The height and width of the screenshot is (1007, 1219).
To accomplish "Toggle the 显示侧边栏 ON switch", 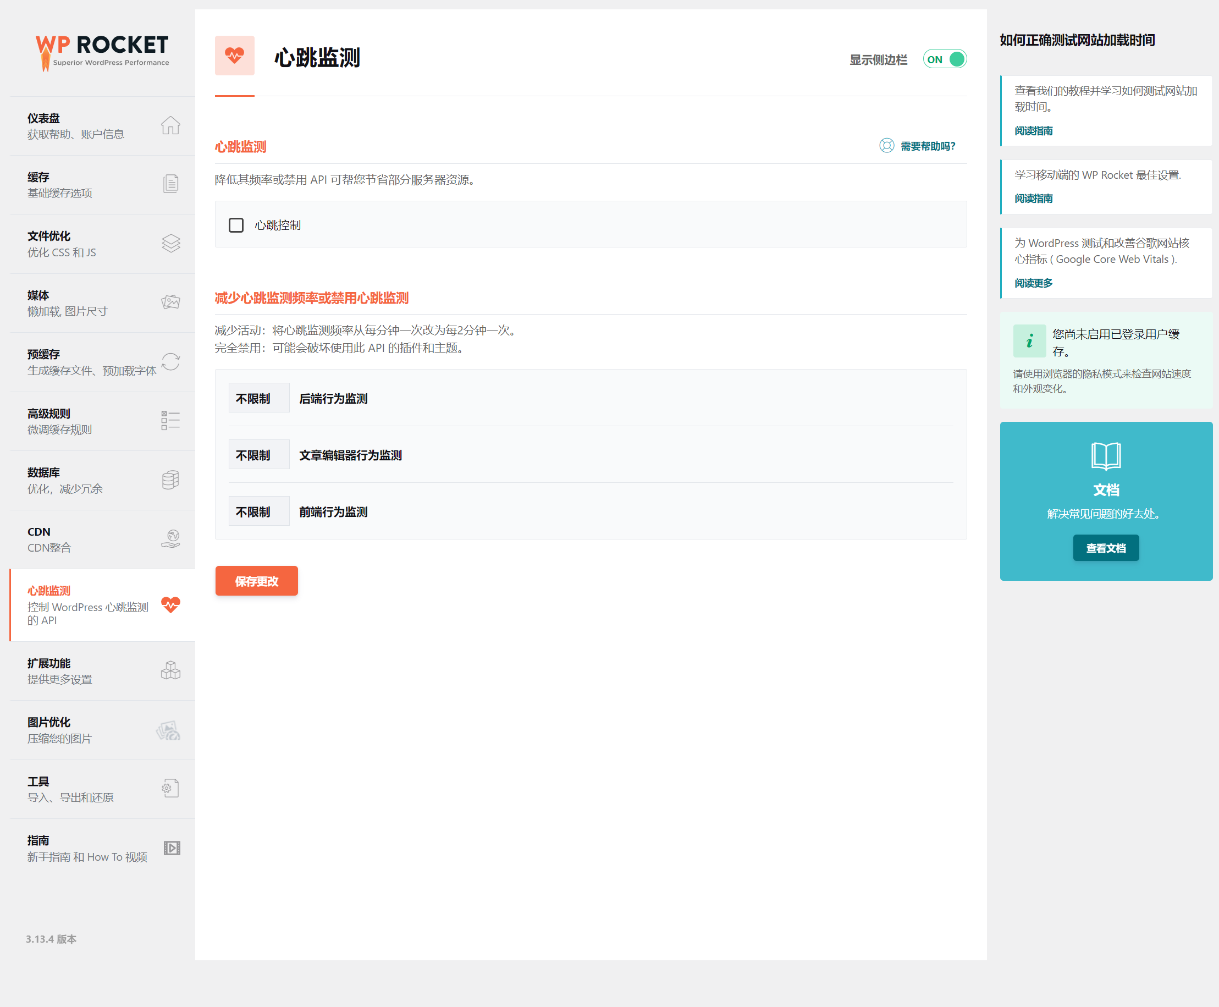I will click(x=945, y=59).
